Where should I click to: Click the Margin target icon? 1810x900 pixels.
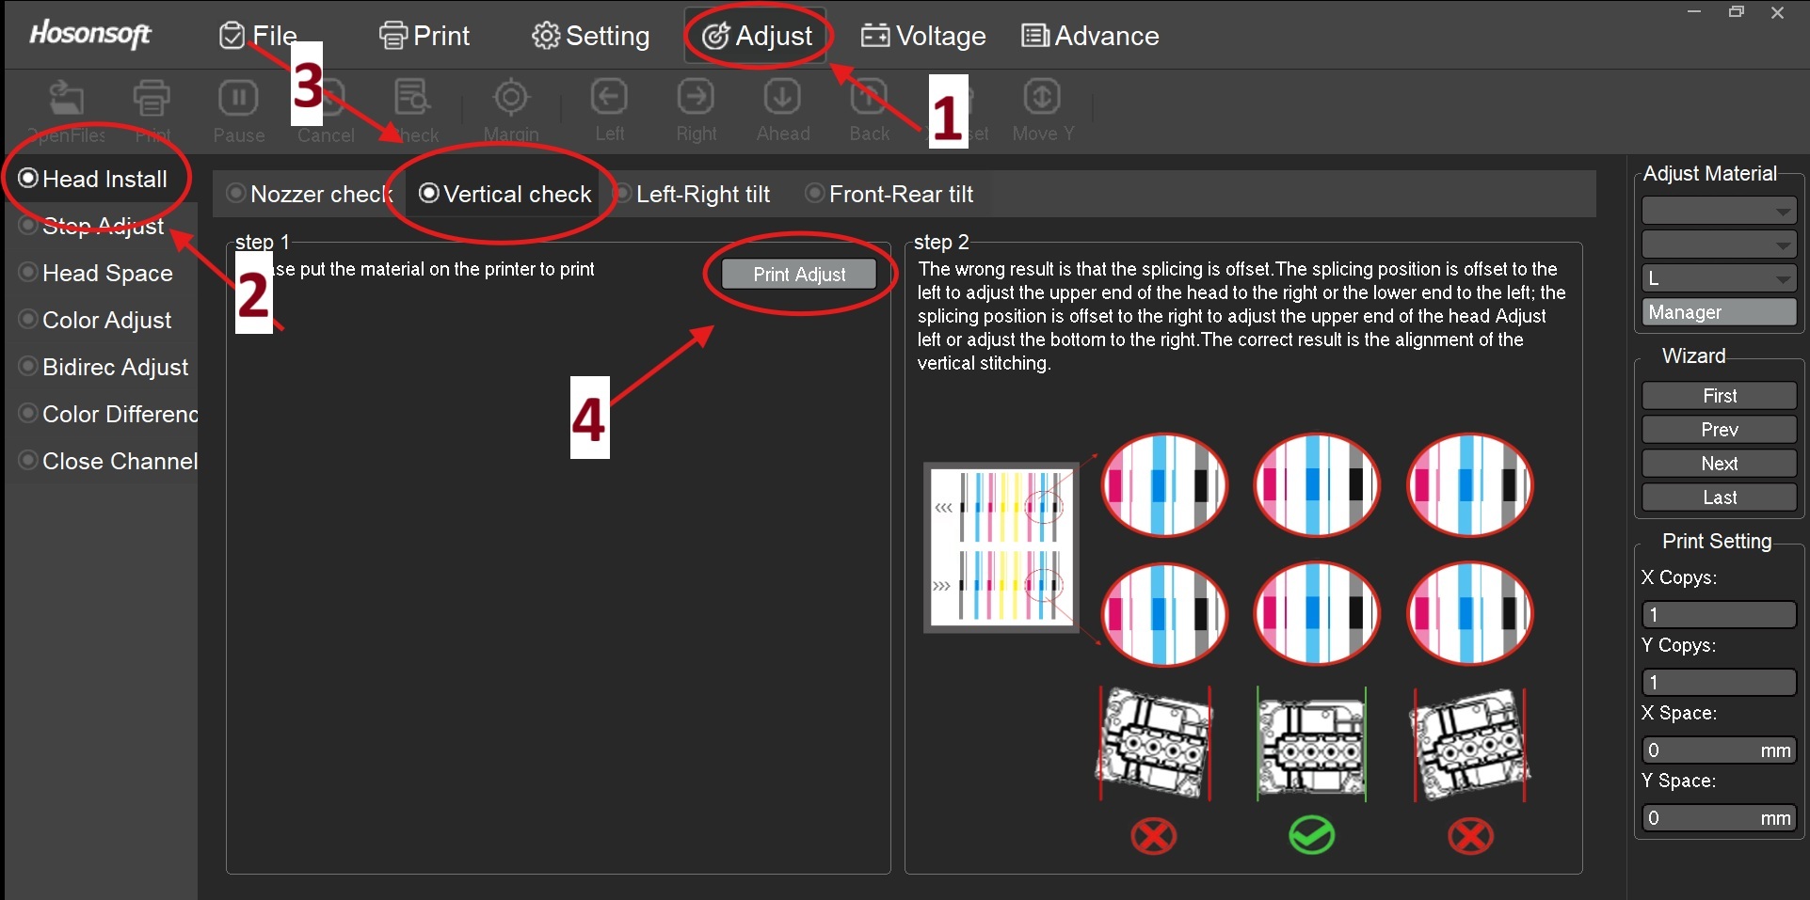coord(511,98)
